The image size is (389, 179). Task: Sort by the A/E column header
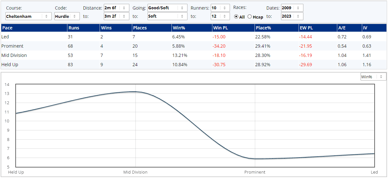pos(341,28)
